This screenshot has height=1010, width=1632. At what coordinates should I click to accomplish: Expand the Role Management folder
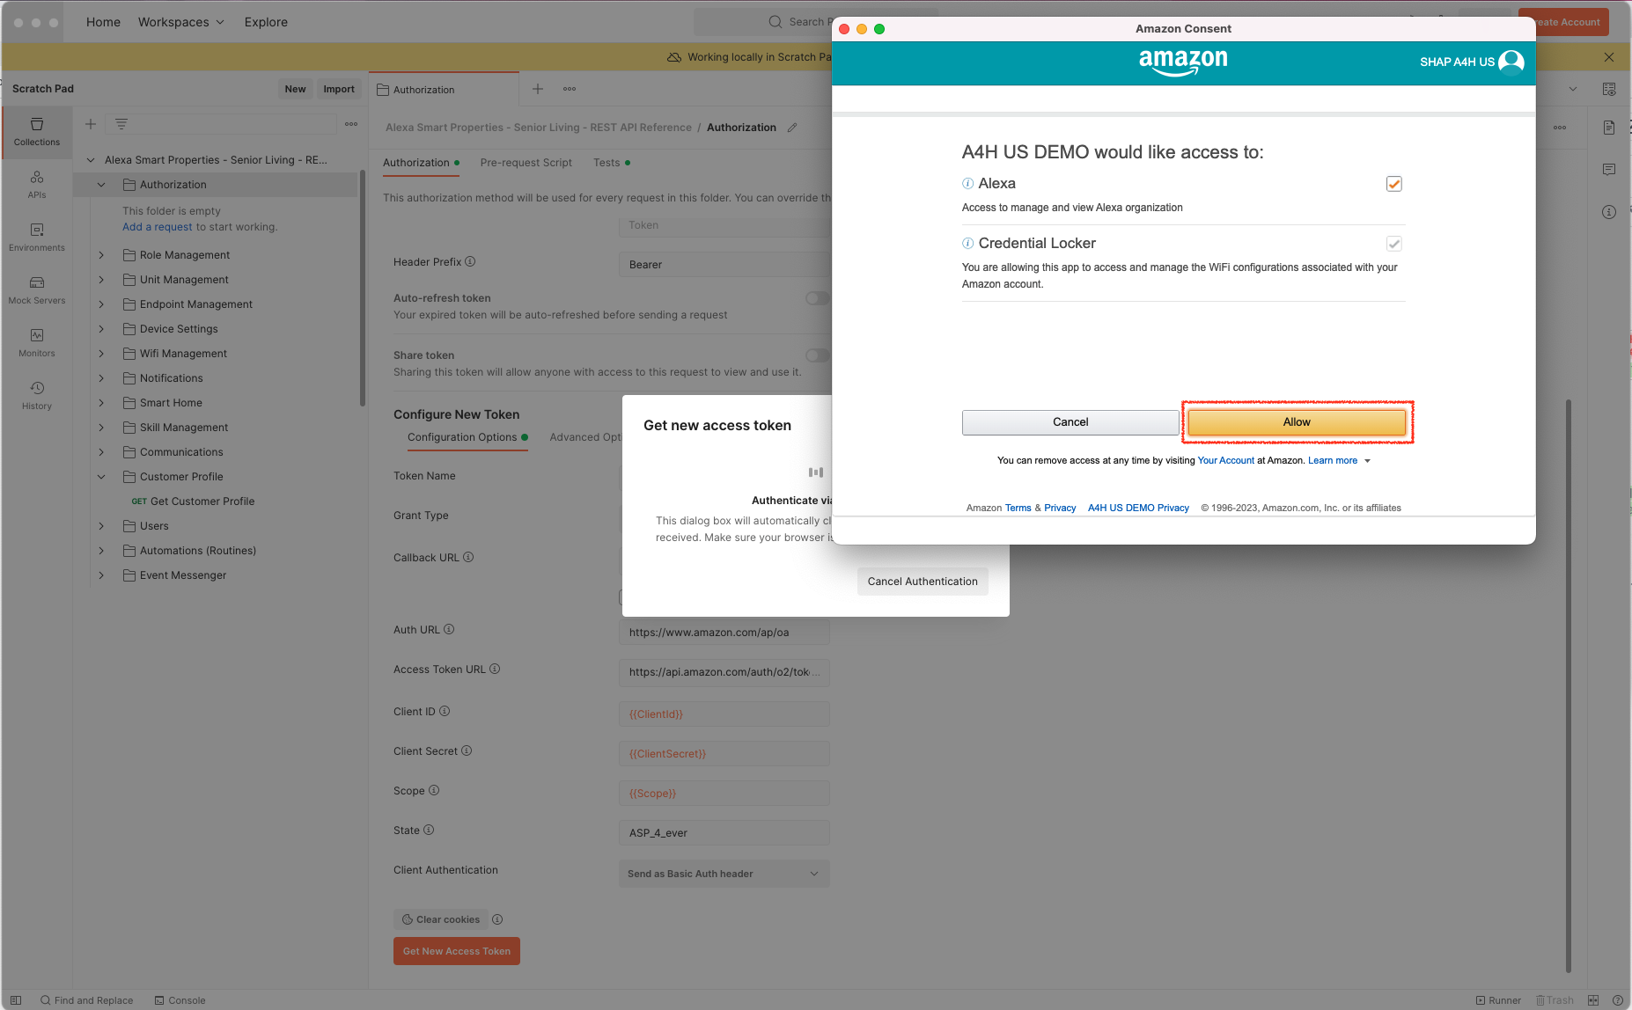coord(101,255)
